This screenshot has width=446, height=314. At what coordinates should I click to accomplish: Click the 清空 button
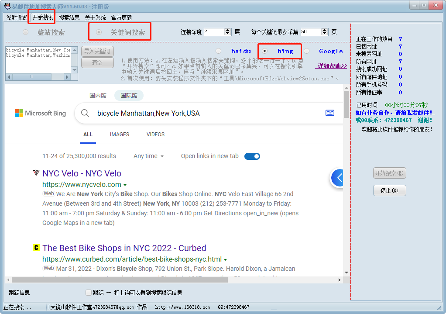coord(97,62)
